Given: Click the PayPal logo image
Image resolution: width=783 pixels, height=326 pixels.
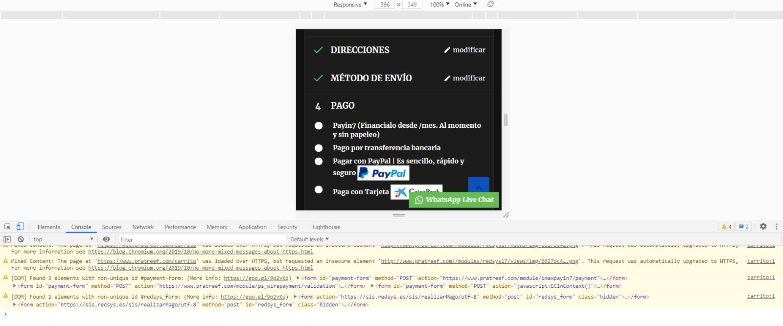Looking at the screenshot, I should pos(383,173).
